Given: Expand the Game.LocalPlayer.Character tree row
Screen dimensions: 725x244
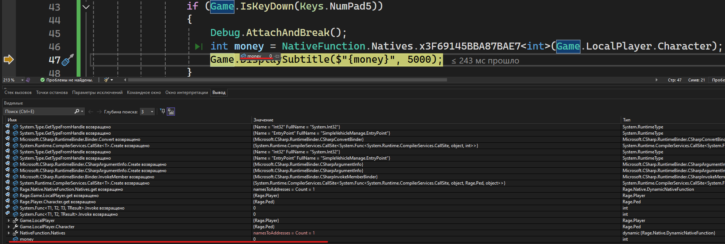Looking at the screenshot, I should (x=9, y=227).
